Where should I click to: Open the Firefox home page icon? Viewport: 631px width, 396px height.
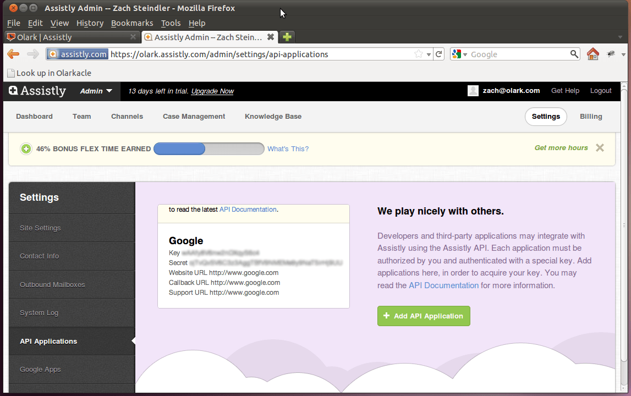coord(592,54)
